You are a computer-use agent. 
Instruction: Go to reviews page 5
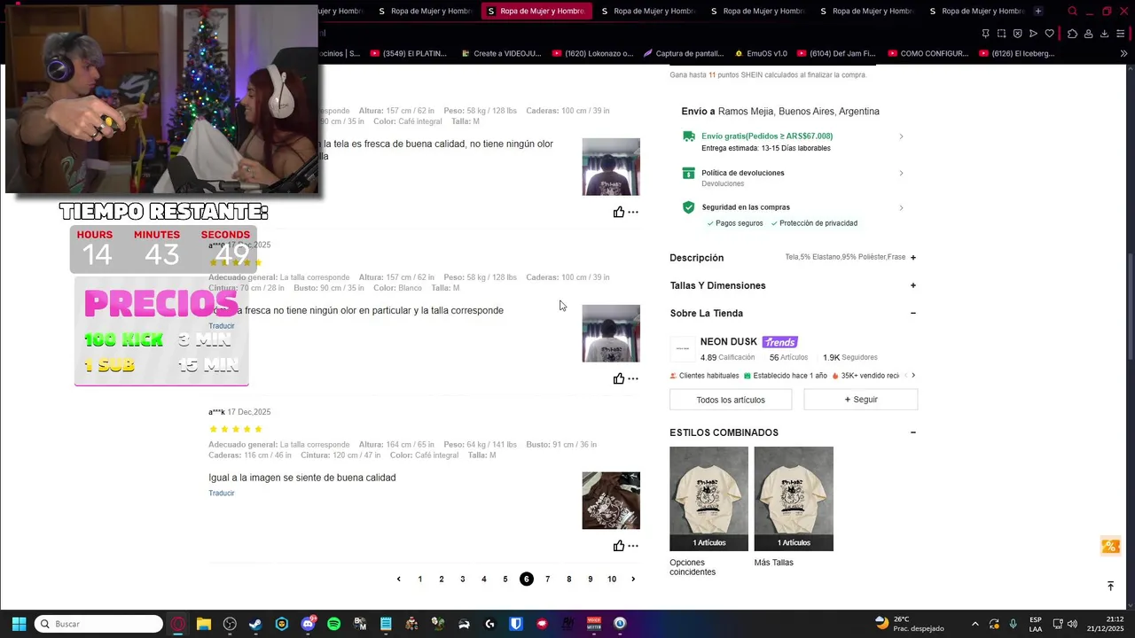(x=505, y=580)
